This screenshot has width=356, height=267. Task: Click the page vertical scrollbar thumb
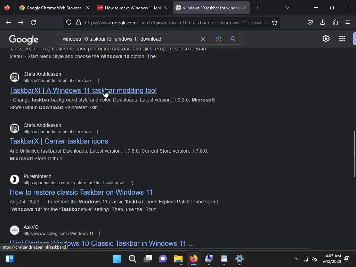pyautogui.click(x=354, y=154)
